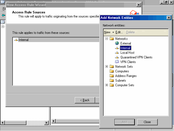Close the New Access Rule Wizard window

(x=139, y=5)
